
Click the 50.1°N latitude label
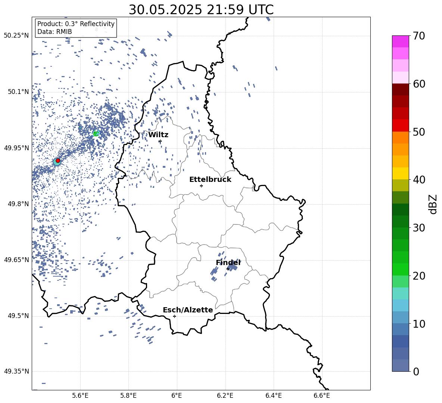18,92
